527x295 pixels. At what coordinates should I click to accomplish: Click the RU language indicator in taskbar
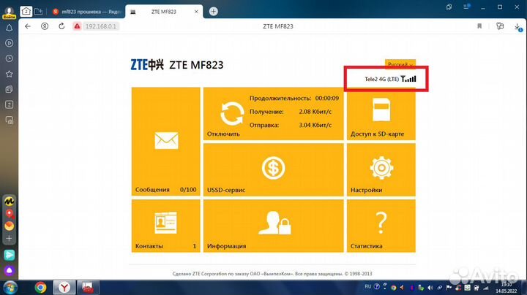click(x=368, y=287)
